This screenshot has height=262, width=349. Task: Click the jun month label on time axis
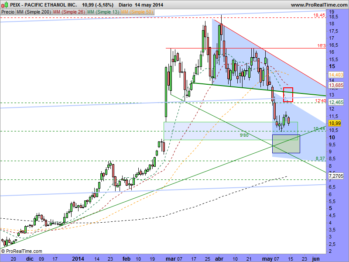[315, 259]
